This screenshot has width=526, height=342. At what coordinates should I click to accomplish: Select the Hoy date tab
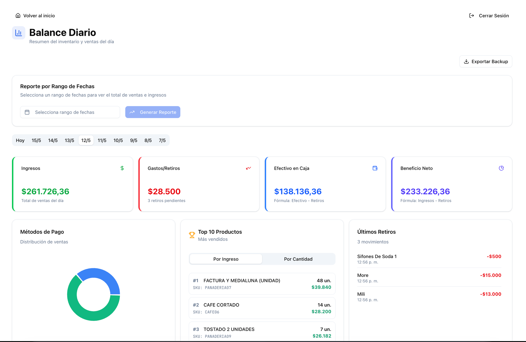[20, 140]
